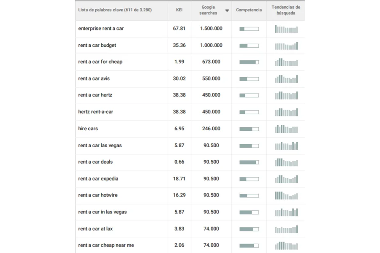The image size is (380, 253).
Task: Open the trend sparkline for rent a car budget
Action: [286, 46]
